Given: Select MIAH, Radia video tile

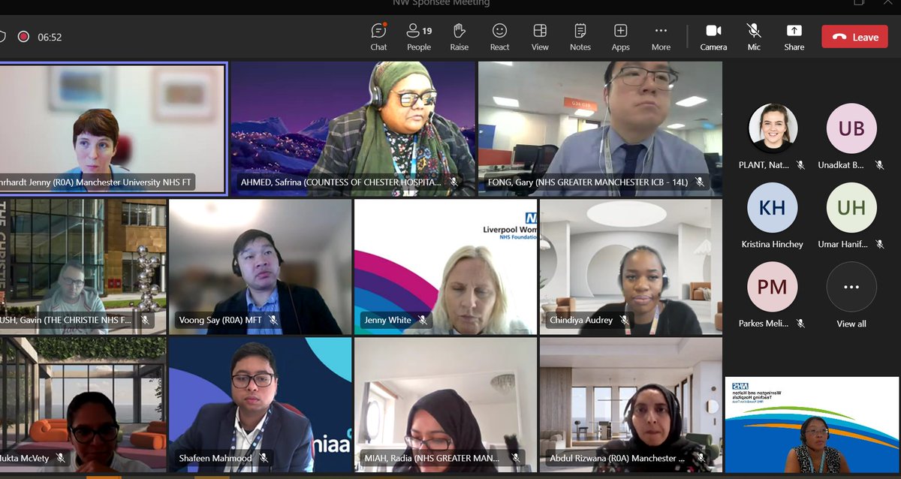Looking at the screenshot, I should [445, 405].
